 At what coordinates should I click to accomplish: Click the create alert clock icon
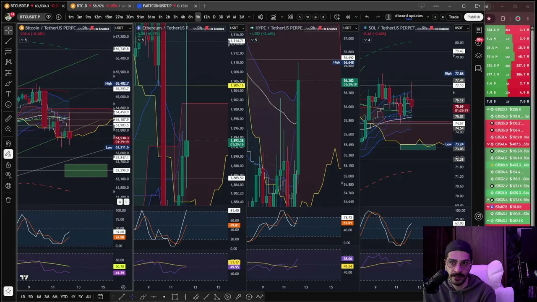pos(337,17)
